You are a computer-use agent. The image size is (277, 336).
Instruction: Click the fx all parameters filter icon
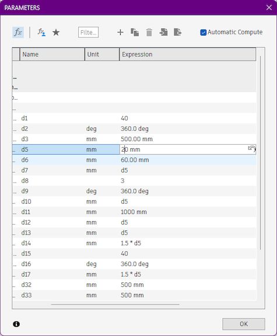(18, 32)
